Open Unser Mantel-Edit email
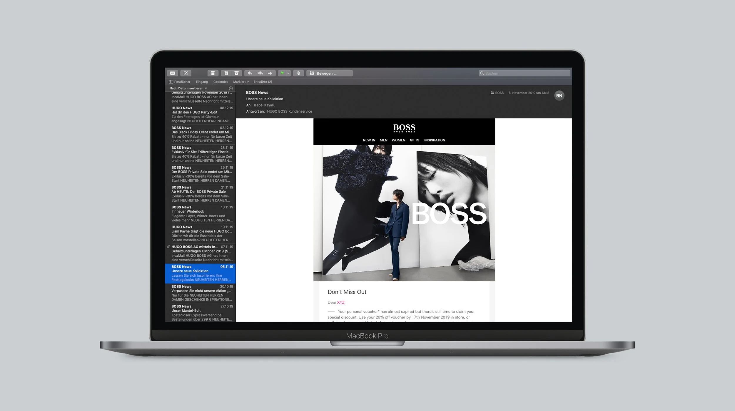The height and width of the screenshot is (411, 735). tap(200, 313)
